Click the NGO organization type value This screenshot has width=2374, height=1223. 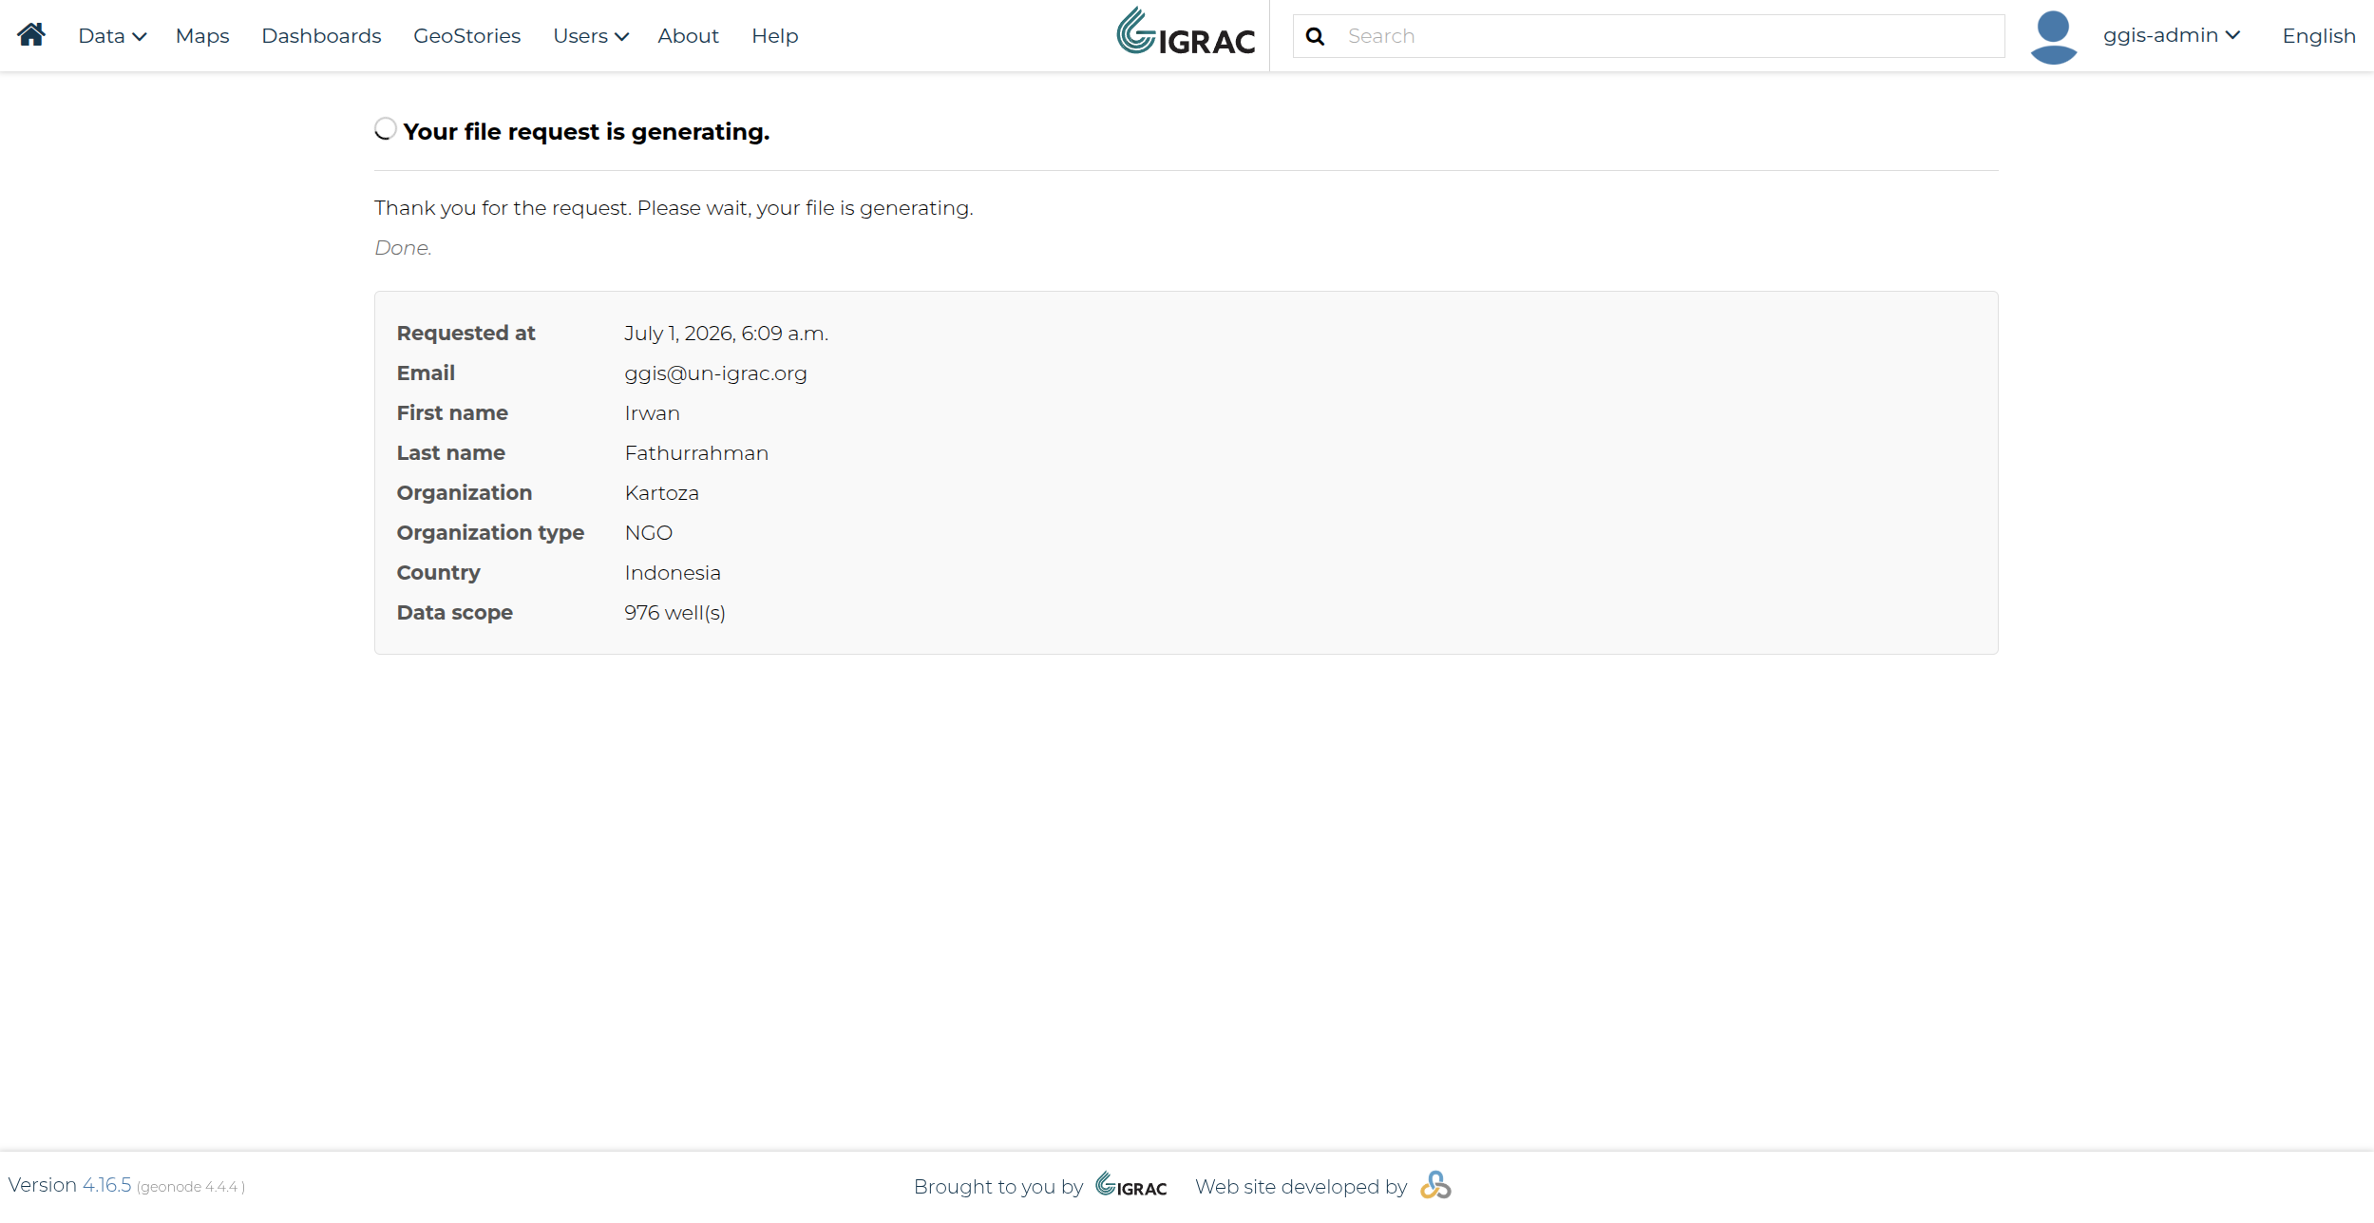[x=648, y=533]
